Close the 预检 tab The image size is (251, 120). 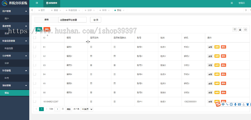click(124, 10)
